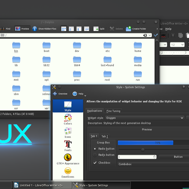Screen dimensions: 189x189
Task: Open Emoticons settings module
Action: tap(68, 172)
